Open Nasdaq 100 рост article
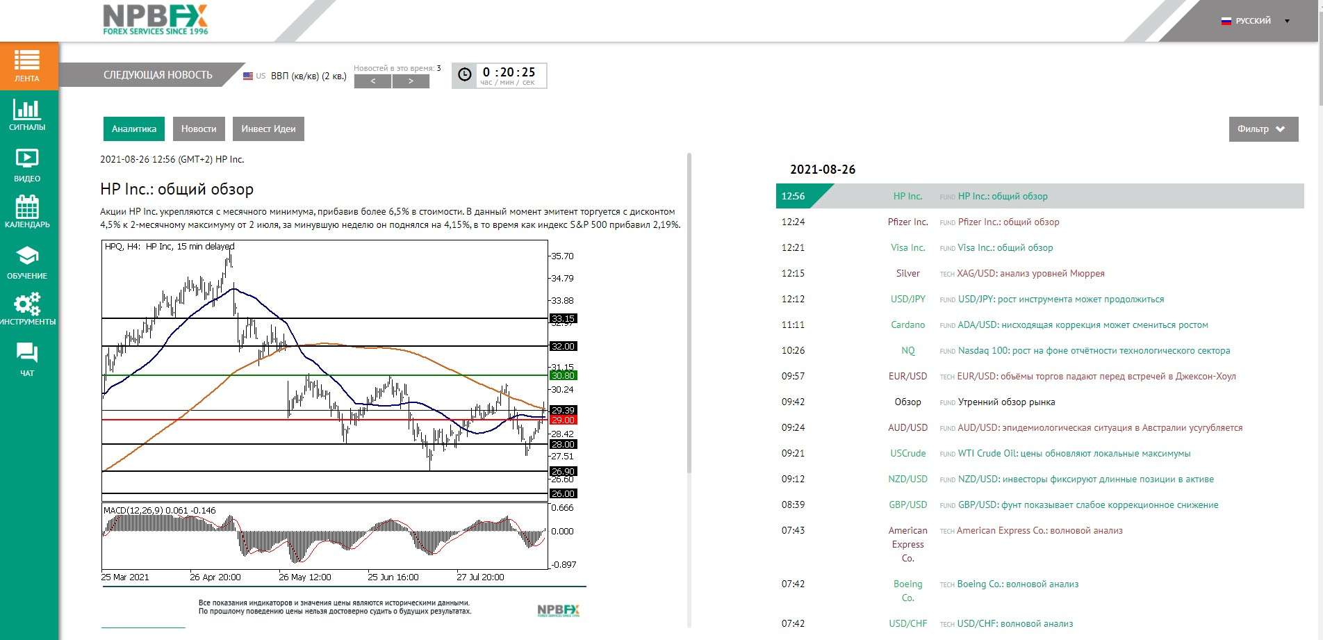 pos(1094,350)
